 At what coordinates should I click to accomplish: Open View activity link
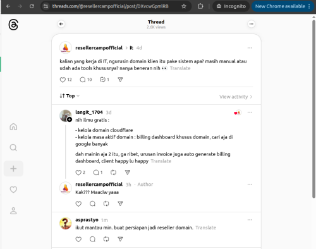(236, 97)
